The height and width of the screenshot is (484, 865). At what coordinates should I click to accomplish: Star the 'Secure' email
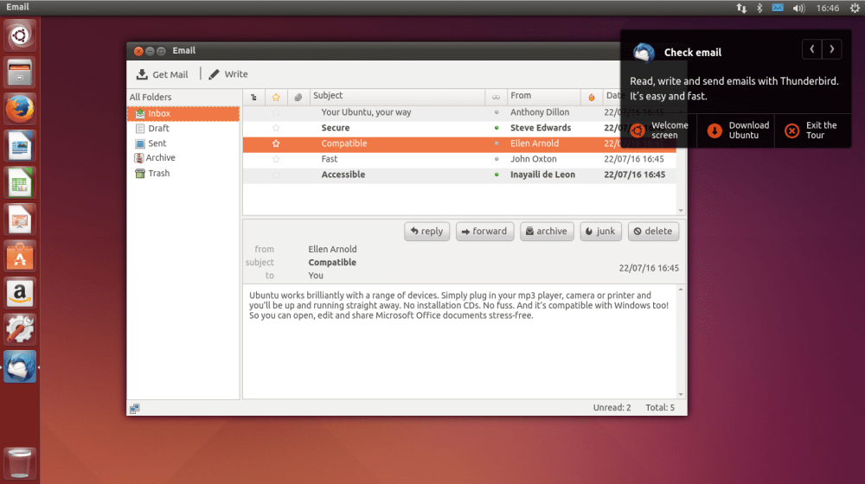coord(276,128)
